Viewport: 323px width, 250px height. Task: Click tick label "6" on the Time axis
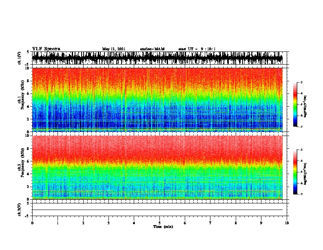[185, 223]
